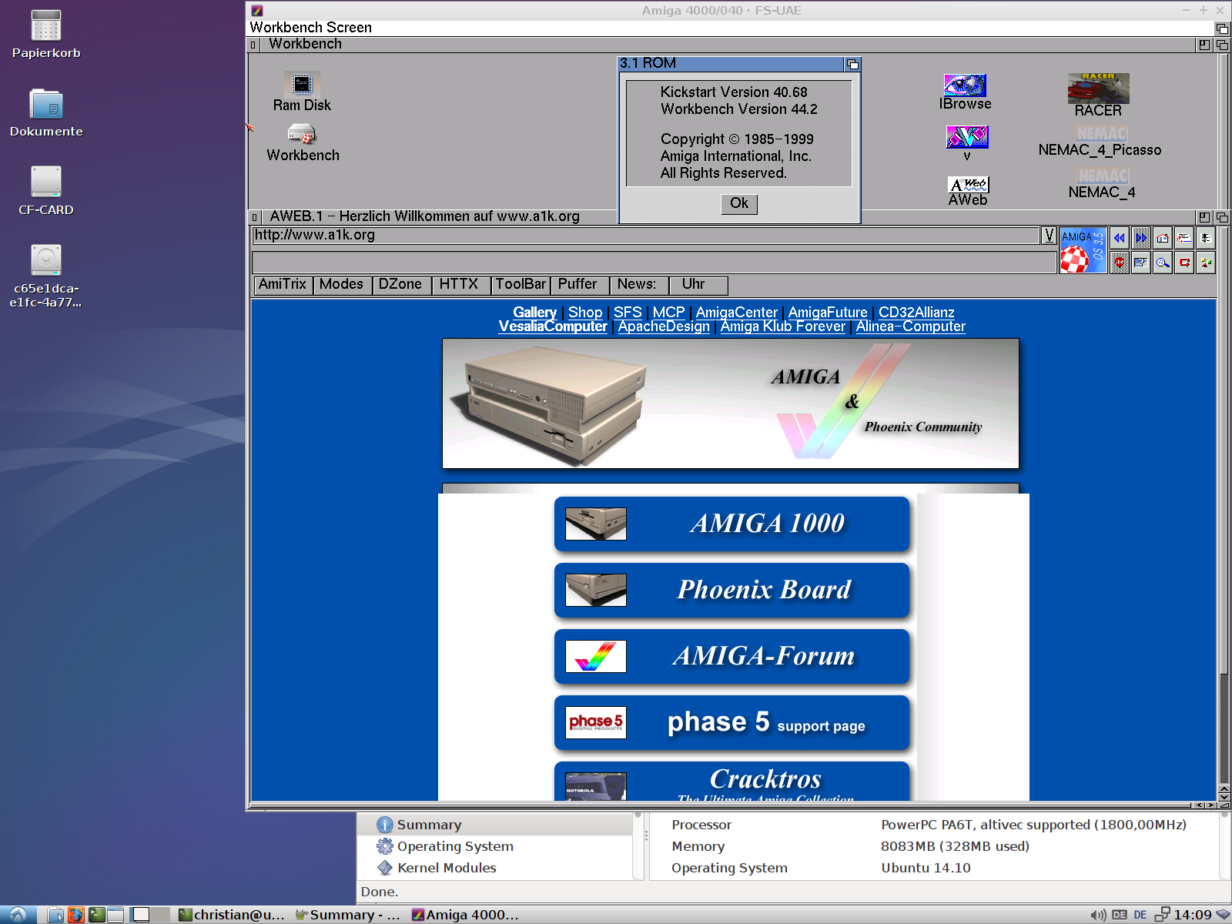Open the RACER game icon

coord(1098,89)
